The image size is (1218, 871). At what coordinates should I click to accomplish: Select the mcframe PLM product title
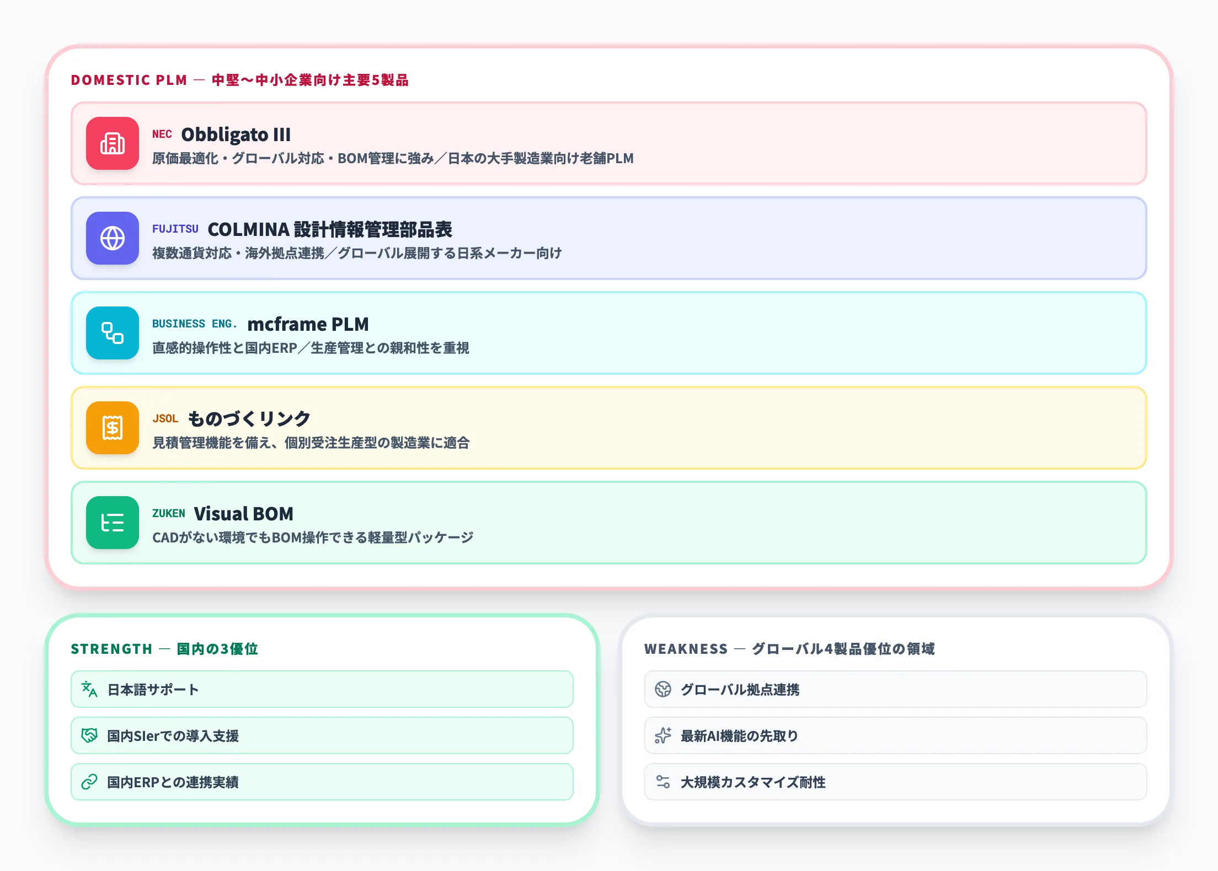pos(308,324)
